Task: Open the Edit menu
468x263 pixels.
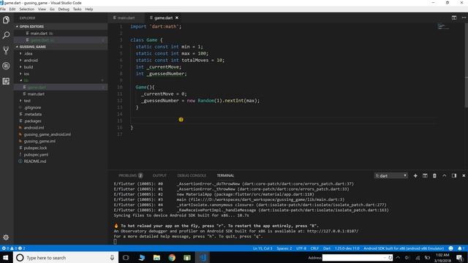Action: click(12, 9)
